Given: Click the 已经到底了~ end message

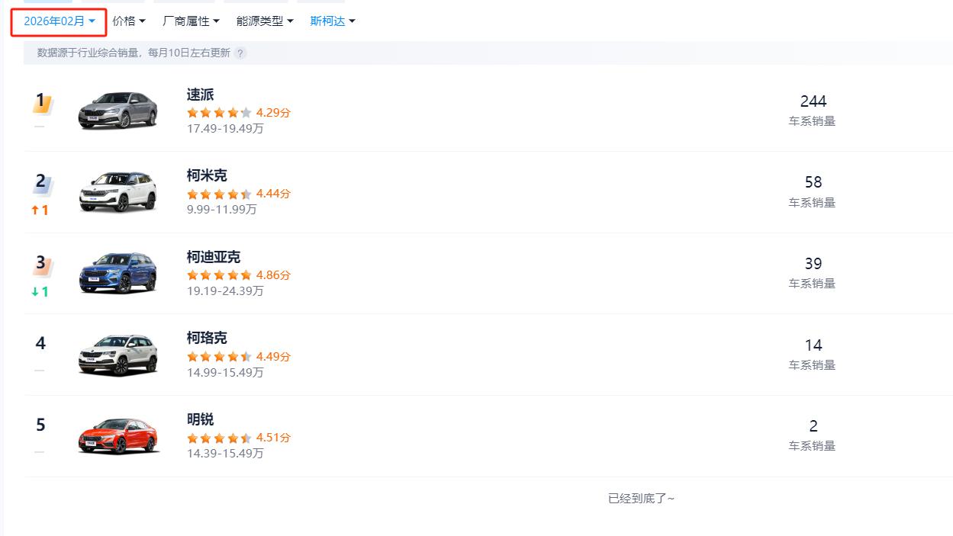Looking at the screenshot, I should [x=642, y=499].
